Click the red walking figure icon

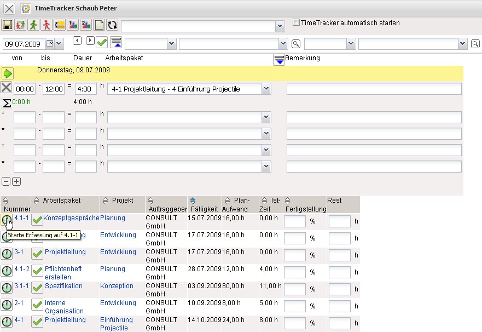(47, 25)
